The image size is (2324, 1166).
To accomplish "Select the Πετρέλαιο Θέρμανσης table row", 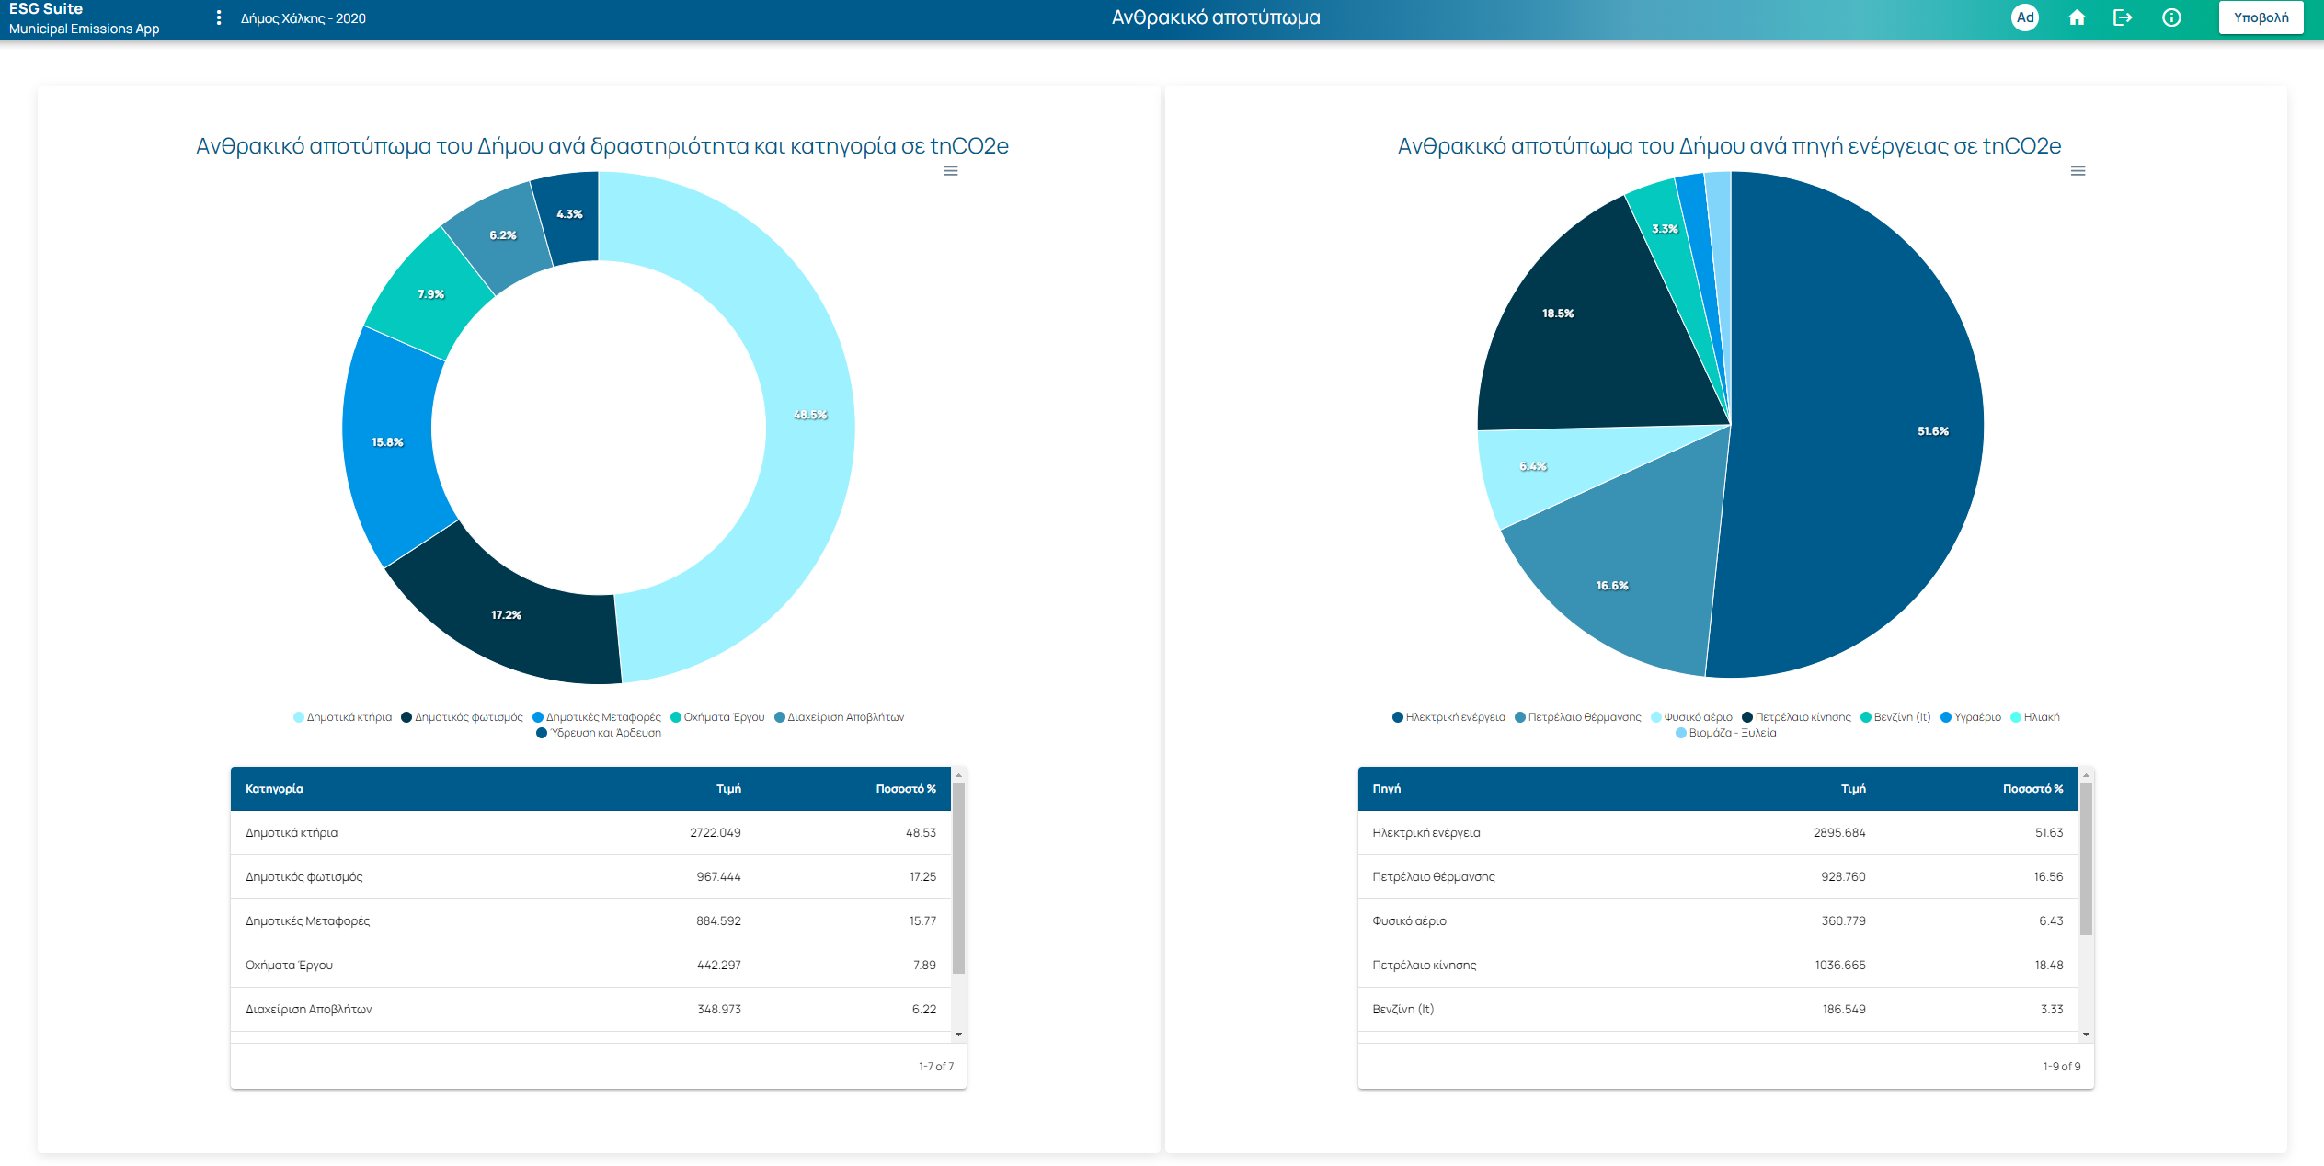I will click(x=1718, y=877).
